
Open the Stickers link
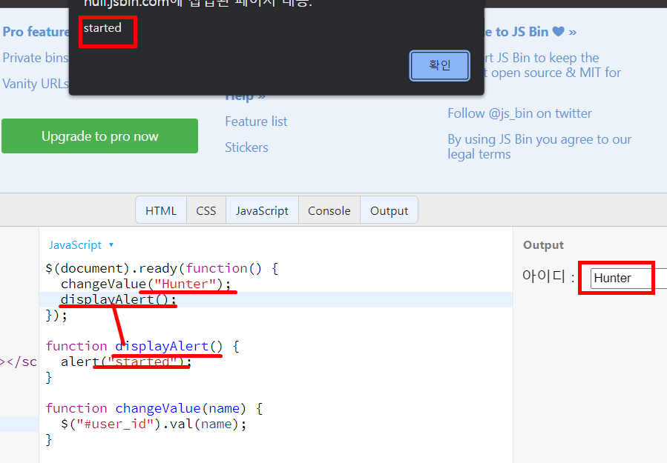click(246, 147)
